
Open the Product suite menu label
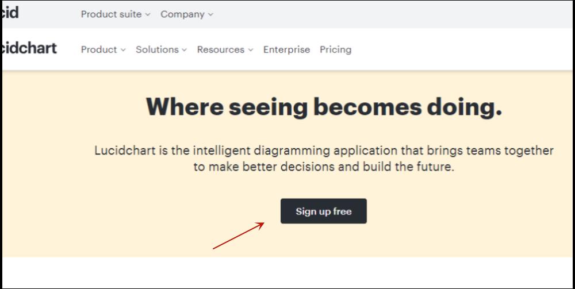point(111,14)
